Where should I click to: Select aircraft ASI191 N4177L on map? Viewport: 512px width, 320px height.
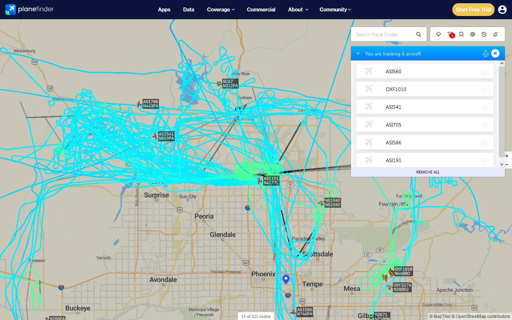tap(260, 181)
